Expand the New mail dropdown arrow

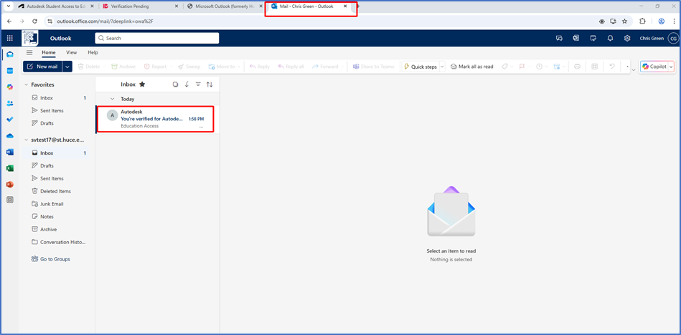tap(67, 67)
